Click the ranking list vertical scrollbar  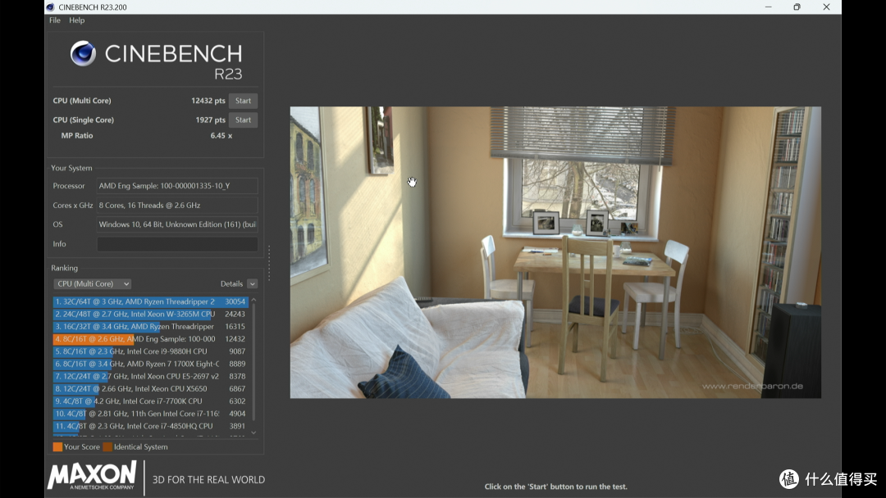point(253,361)
